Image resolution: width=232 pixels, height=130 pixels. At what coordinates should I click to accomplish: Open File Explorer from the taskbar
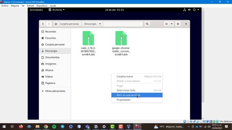[x=37, y=127]
